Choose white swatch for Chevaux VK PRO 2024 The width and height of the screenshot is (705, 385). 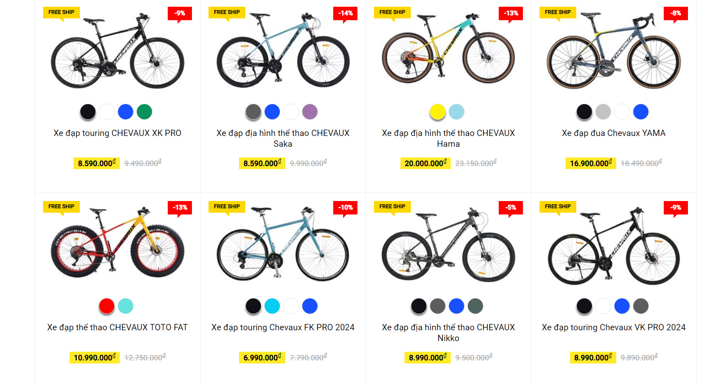pos(603,306)
